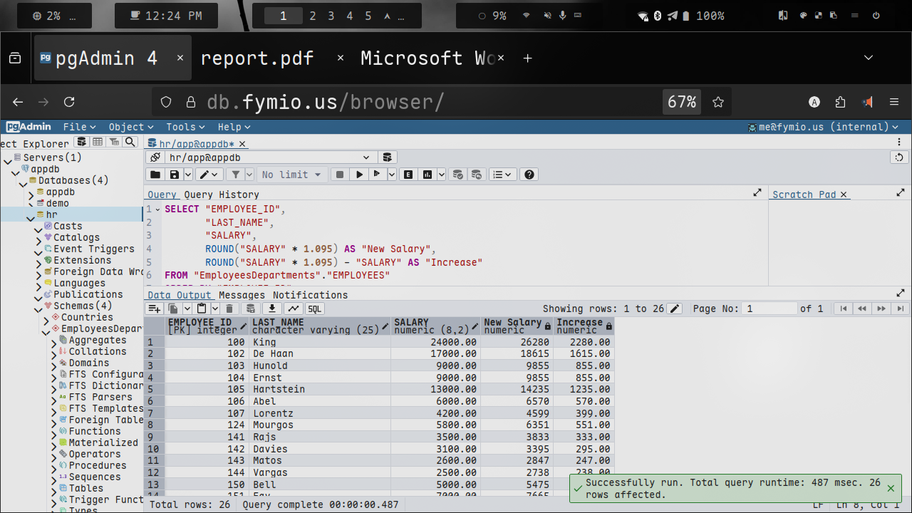
Task: Open the query tool help icon
Action: tap(529, 175)
